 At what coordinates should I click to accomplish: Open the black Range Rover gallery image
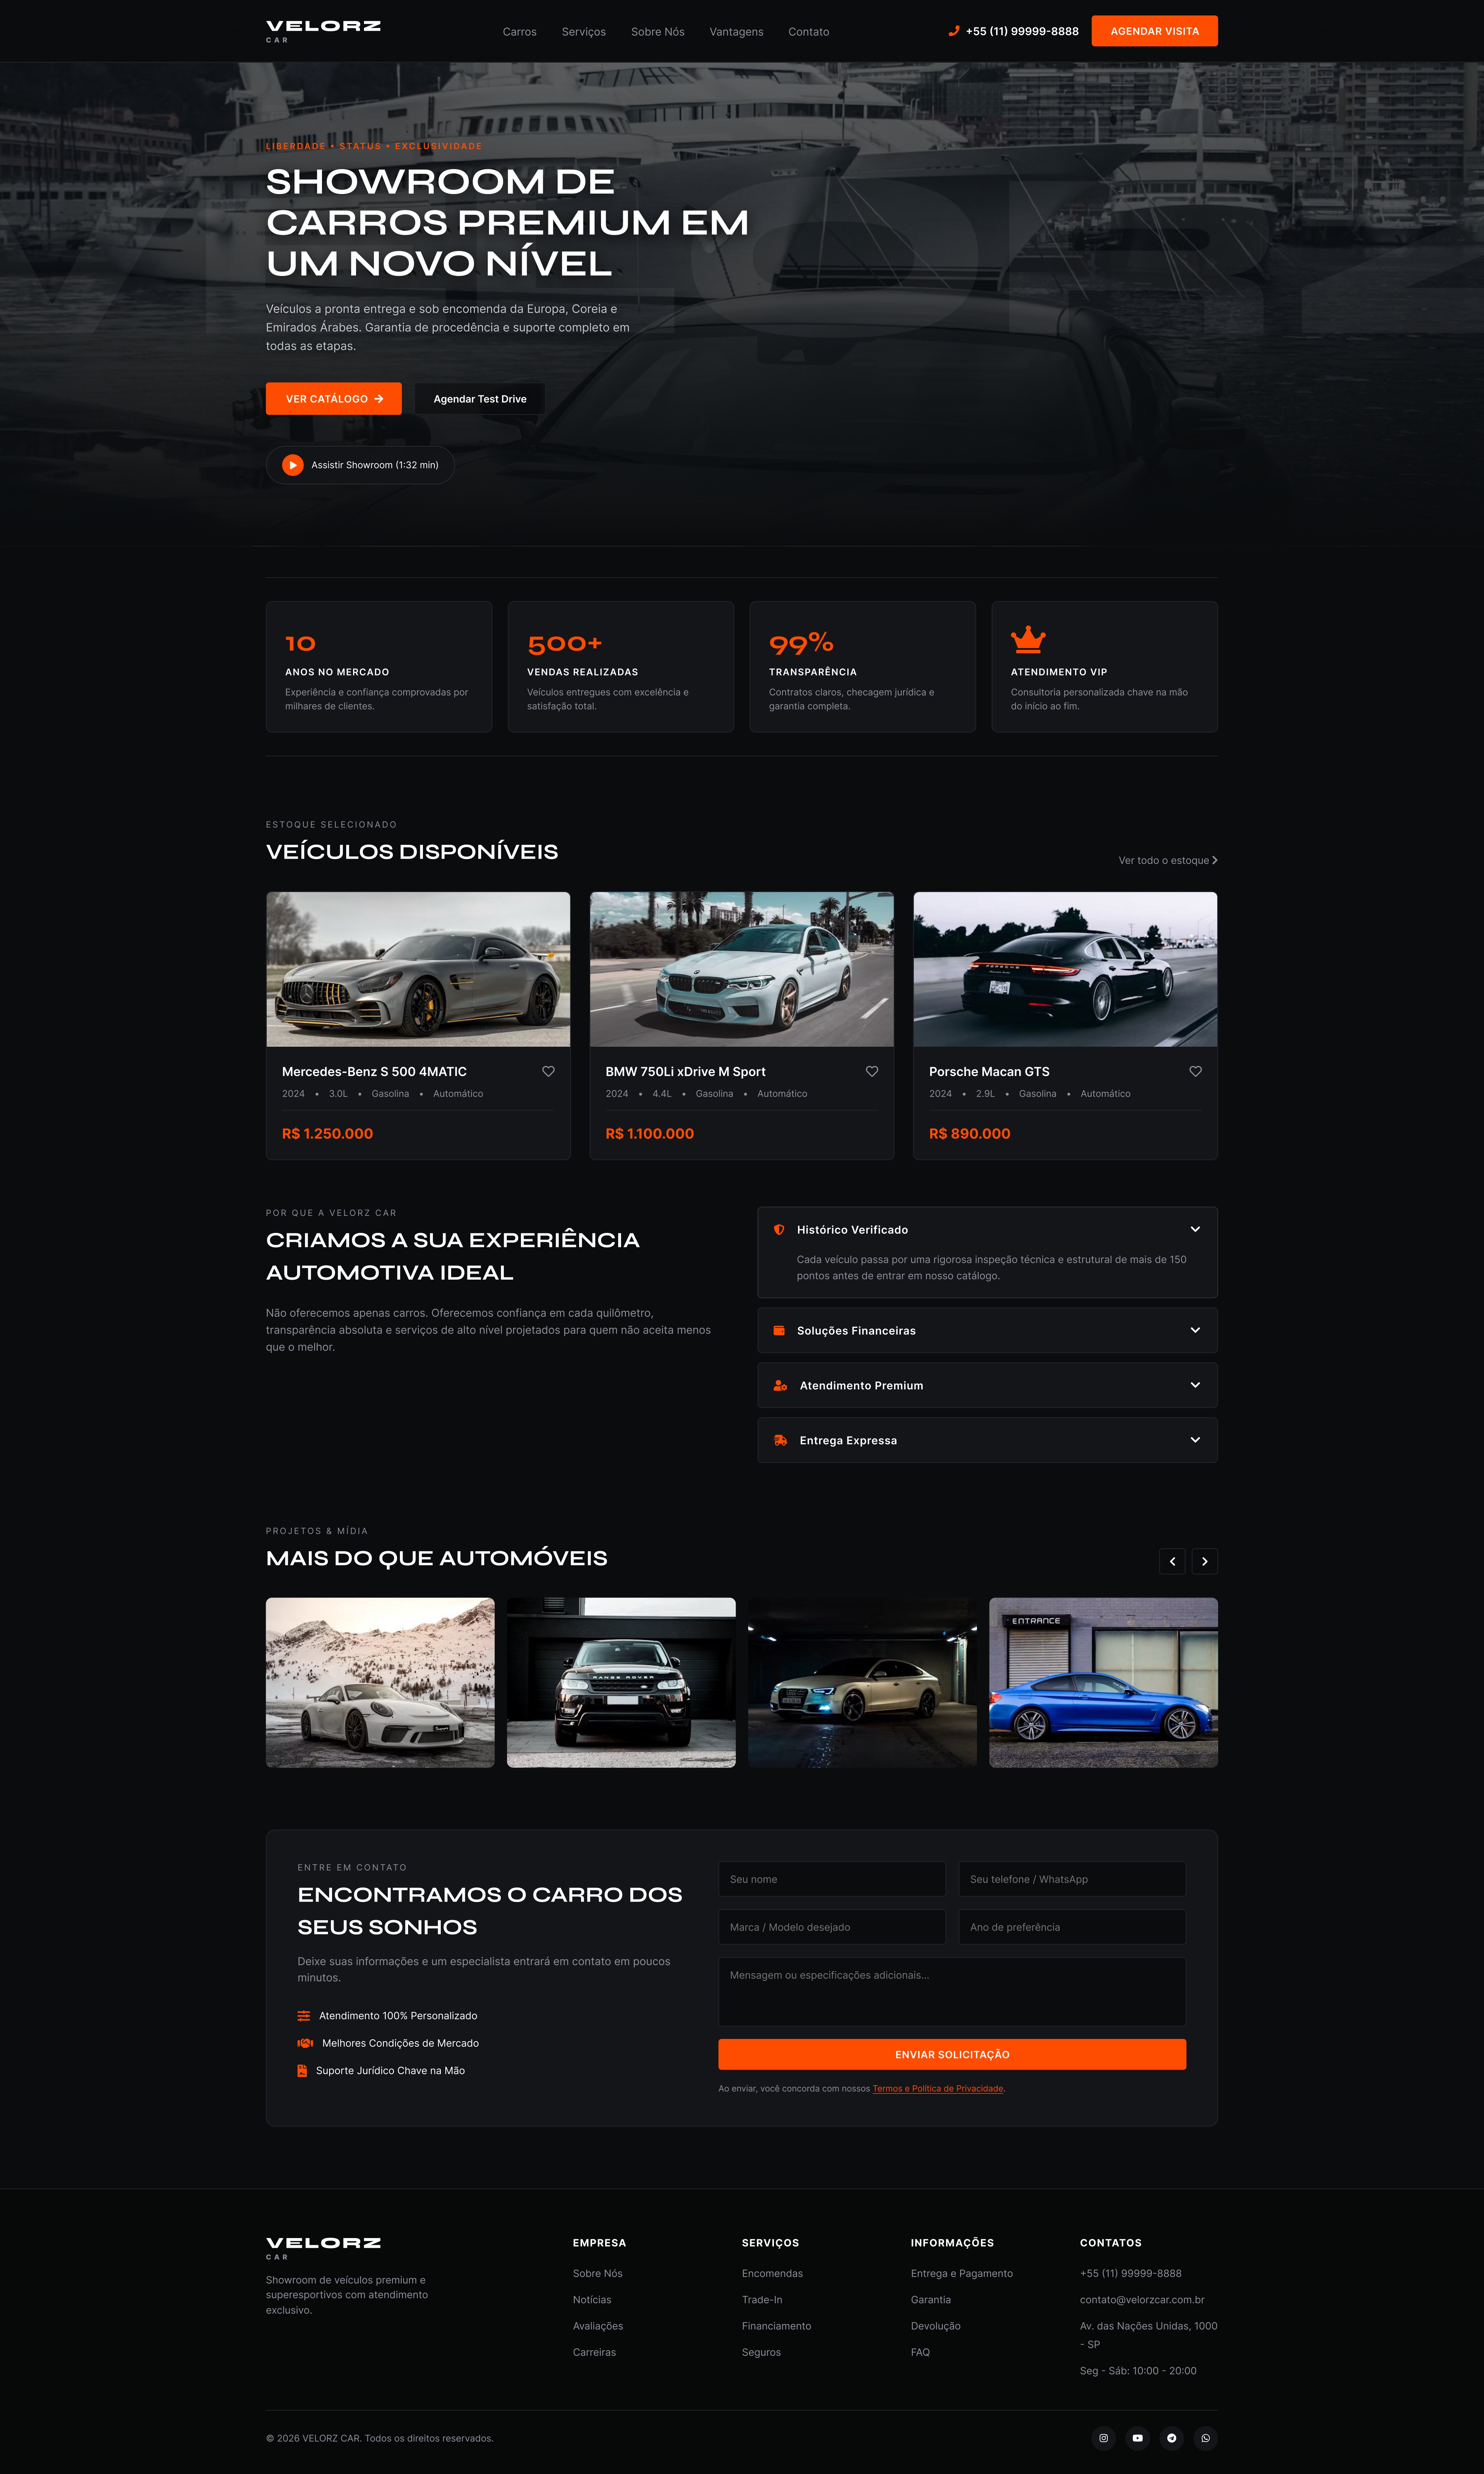click(621, 1682)
